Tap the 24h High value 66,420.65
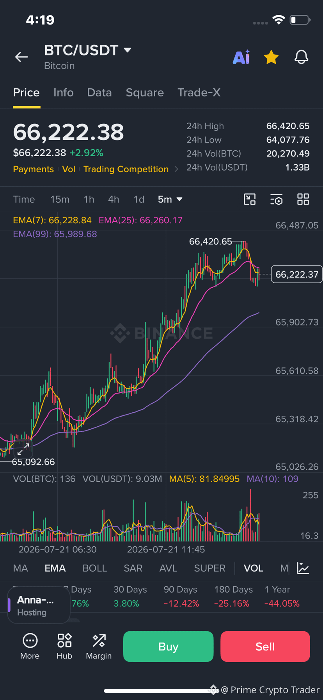Screen dimensions: 323x700 point(288,126)
